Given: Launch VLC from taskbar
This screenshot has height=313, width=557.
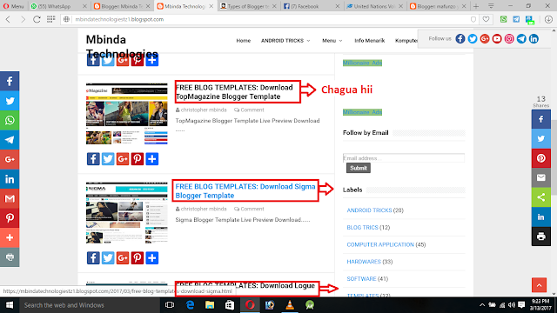Looking at the screenshot, I should click(290, 305).
